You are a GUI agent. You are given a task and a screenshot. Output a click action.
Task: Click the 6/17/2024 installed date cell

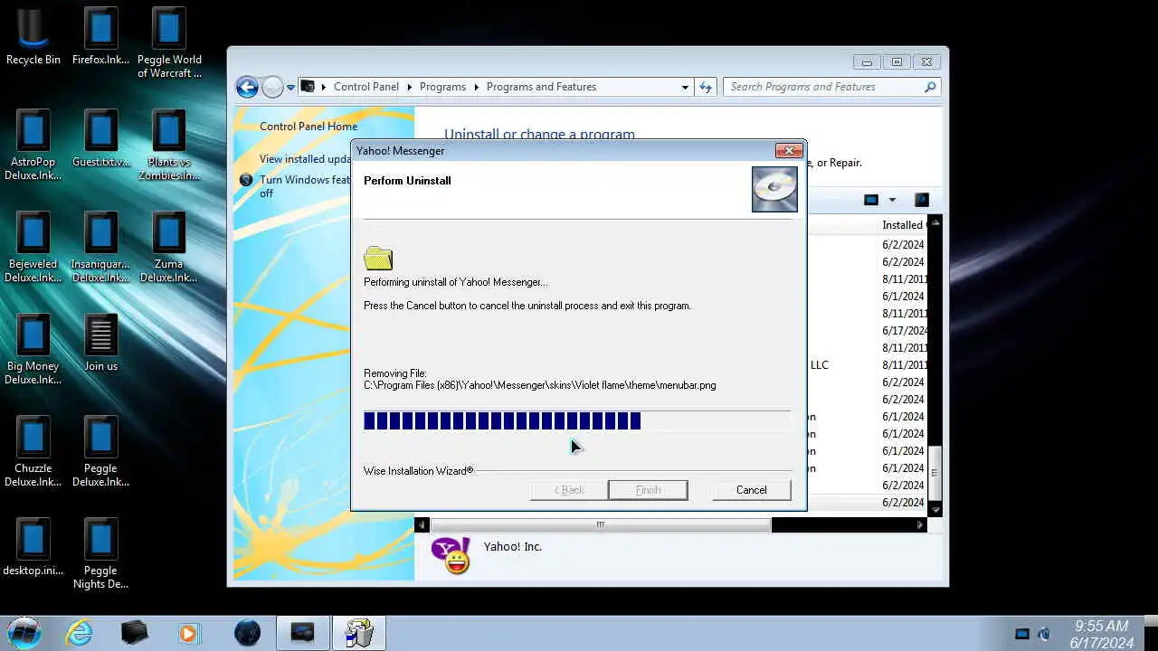[x=903, y=331]
